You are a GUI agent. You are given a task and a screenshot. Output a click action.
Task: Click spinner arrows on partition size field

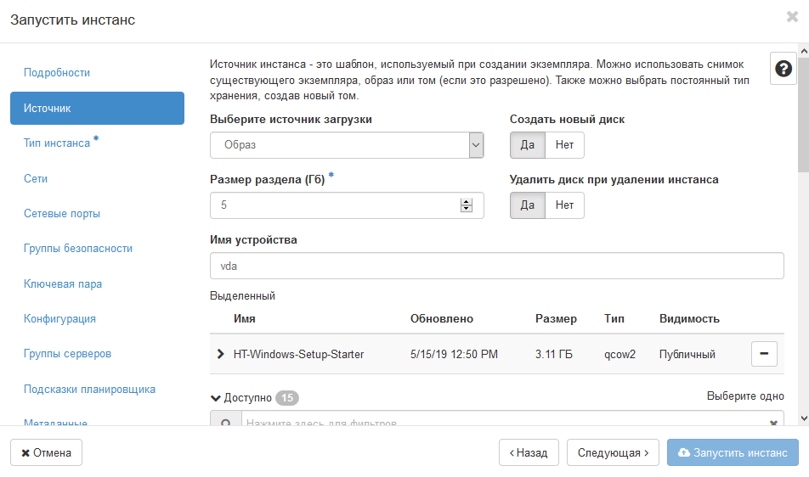click(466, 205)
